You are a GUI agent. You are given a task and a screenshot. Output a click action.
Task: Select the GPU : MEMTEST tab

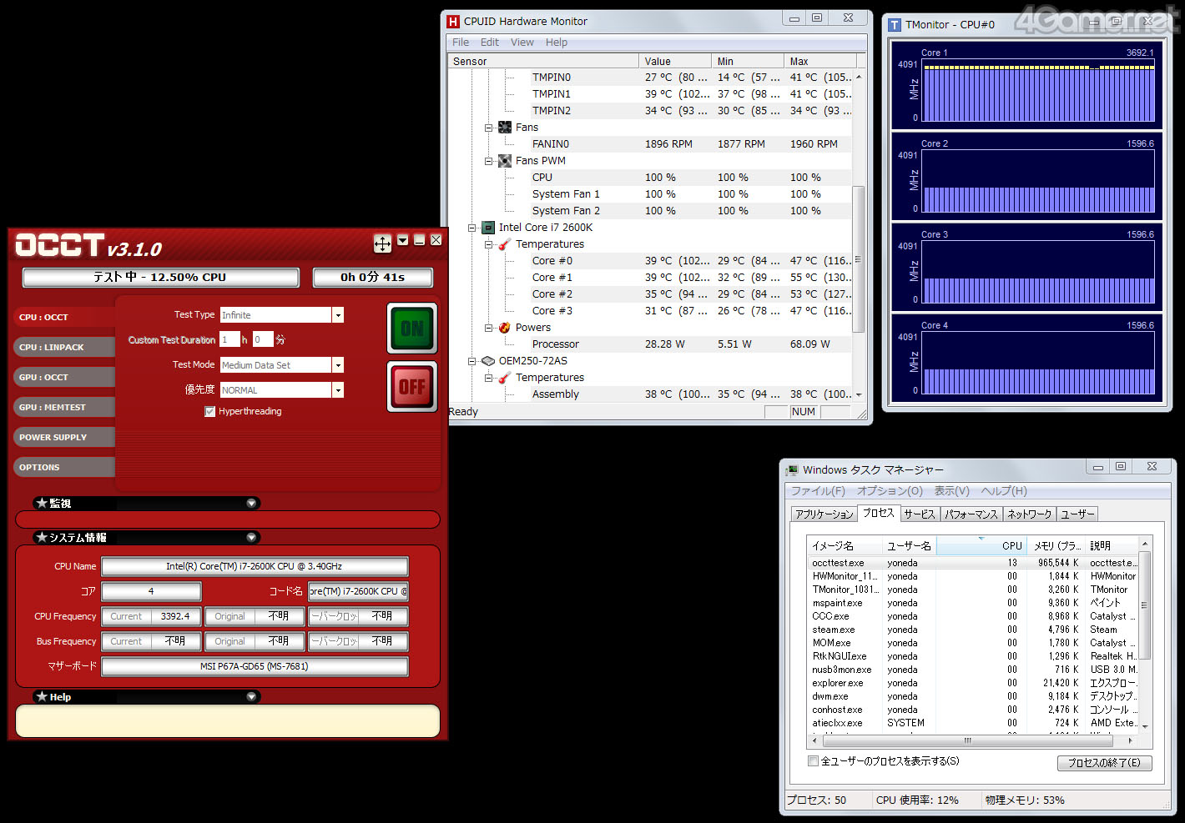tap(63, 408)
